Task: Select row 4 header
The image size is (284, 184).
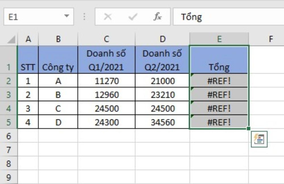Action: [9, 108]
